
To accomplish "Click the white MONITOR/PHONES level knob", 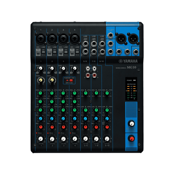I will (132, 124).
